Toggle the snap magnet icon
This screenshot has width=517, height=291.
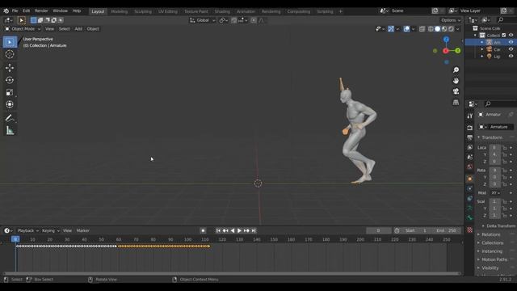[x=233, y=20]
